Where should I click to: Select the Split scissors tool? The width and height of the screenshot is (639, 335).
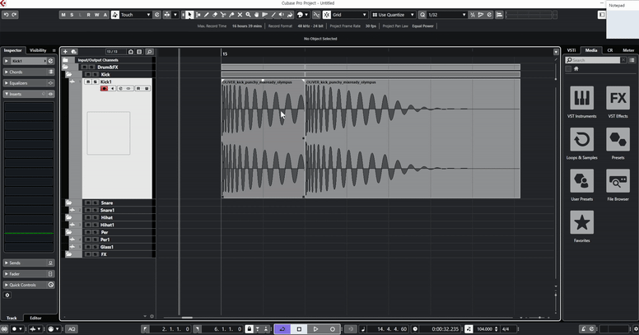coord(223,15)
